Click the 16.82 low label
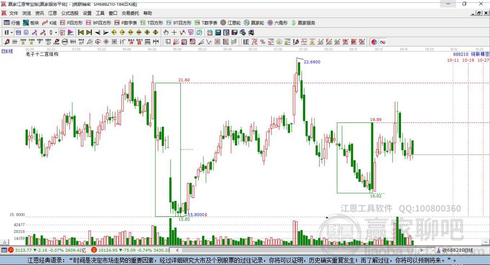490x265 pixels. coord(376,196)
